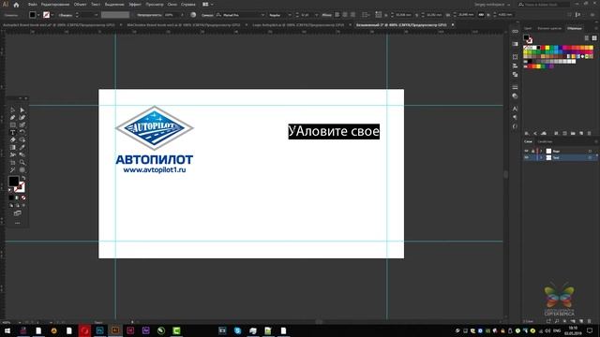The image size is (600, 337).
Task: Select the Direct Selection tool
Action: (22, 110)
